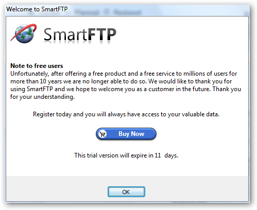Click the words valuable data
The image size is (257, 210).
point(200,114)
